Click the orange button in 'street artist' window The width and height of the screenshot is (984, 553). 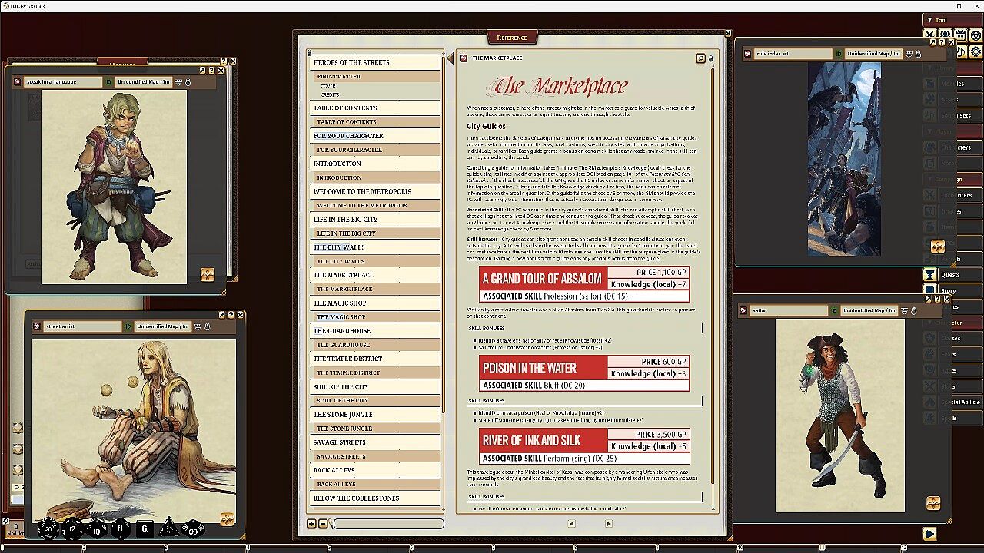[x=227, y=520]
